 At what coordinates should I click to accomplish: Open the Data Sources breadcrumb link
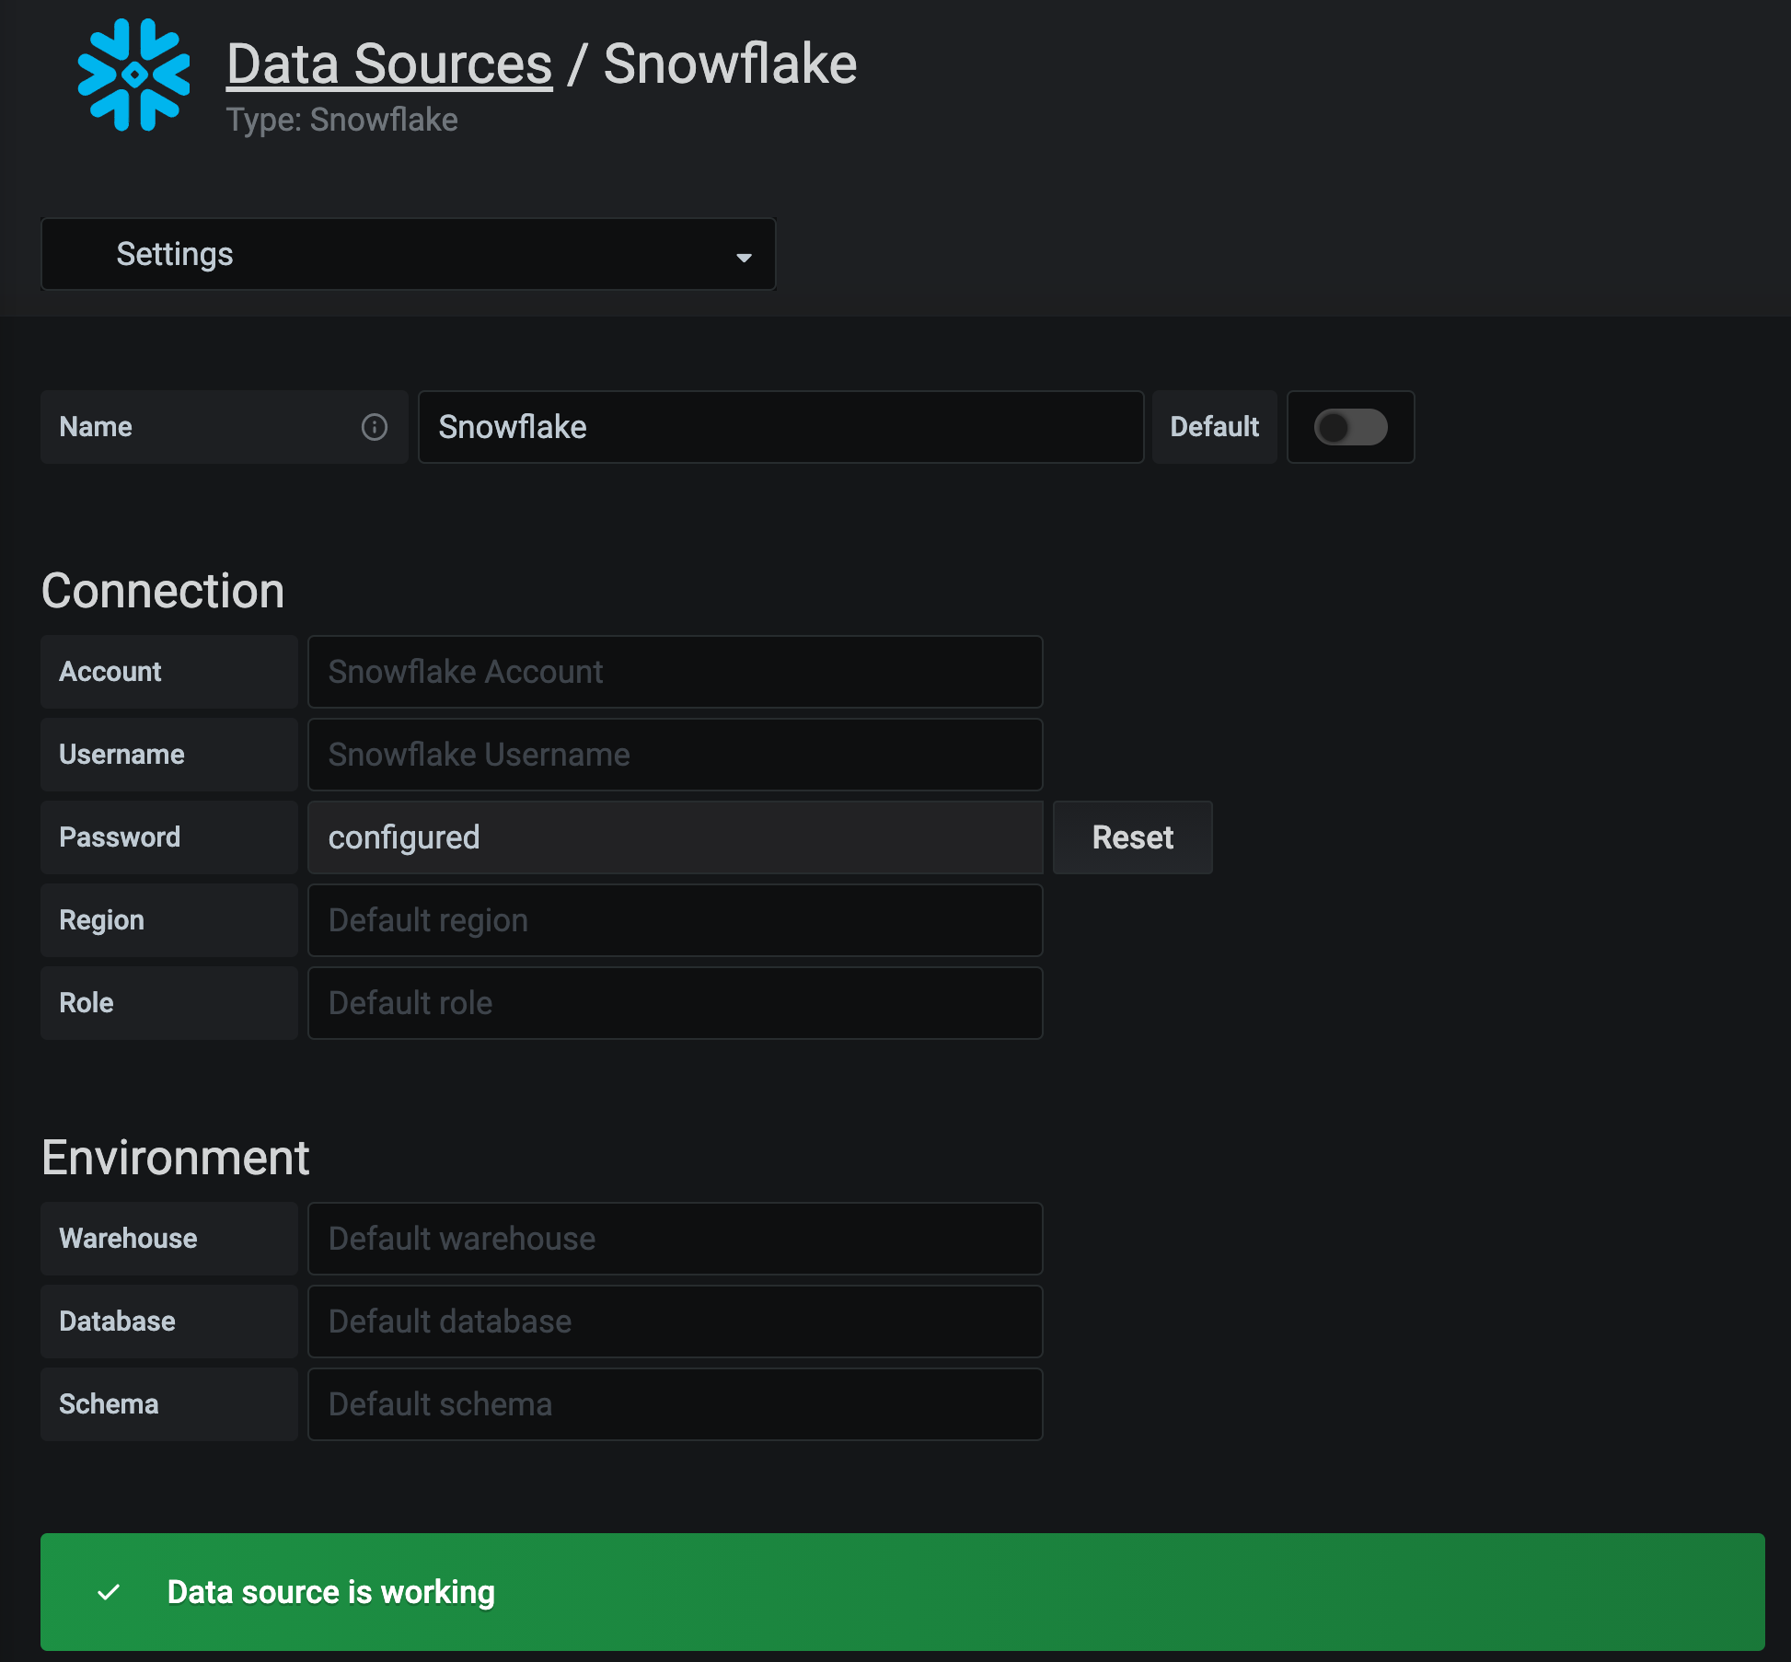coord(389,64)
